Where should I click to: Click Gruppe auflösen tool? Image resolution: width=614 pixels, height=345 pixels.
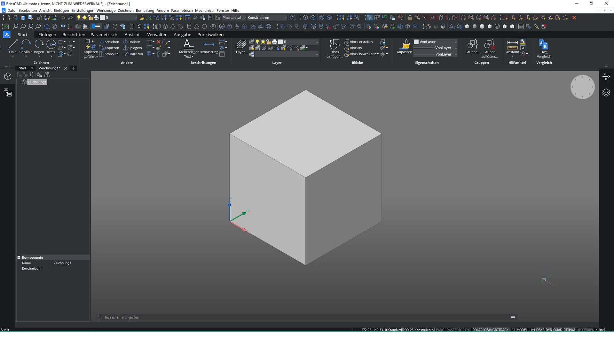489,49
